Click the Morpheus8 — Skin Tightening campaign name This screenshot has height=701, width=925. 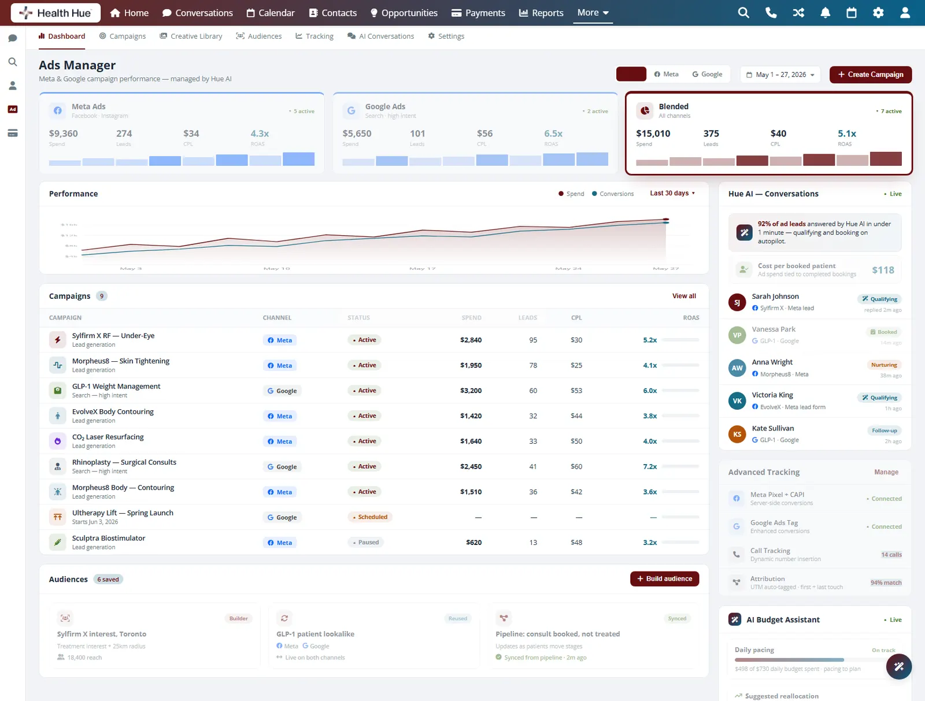[x=121, y=361]
